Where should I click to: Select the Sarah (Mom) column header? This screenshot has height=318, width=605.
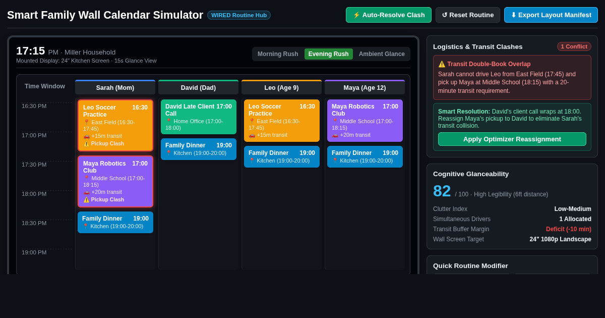click(115, 87)
